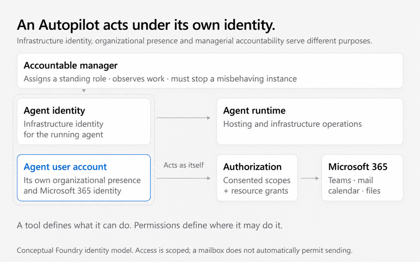Select the 'Microsoft 365' card title
The image size is (420, 262).
[358, 167]
